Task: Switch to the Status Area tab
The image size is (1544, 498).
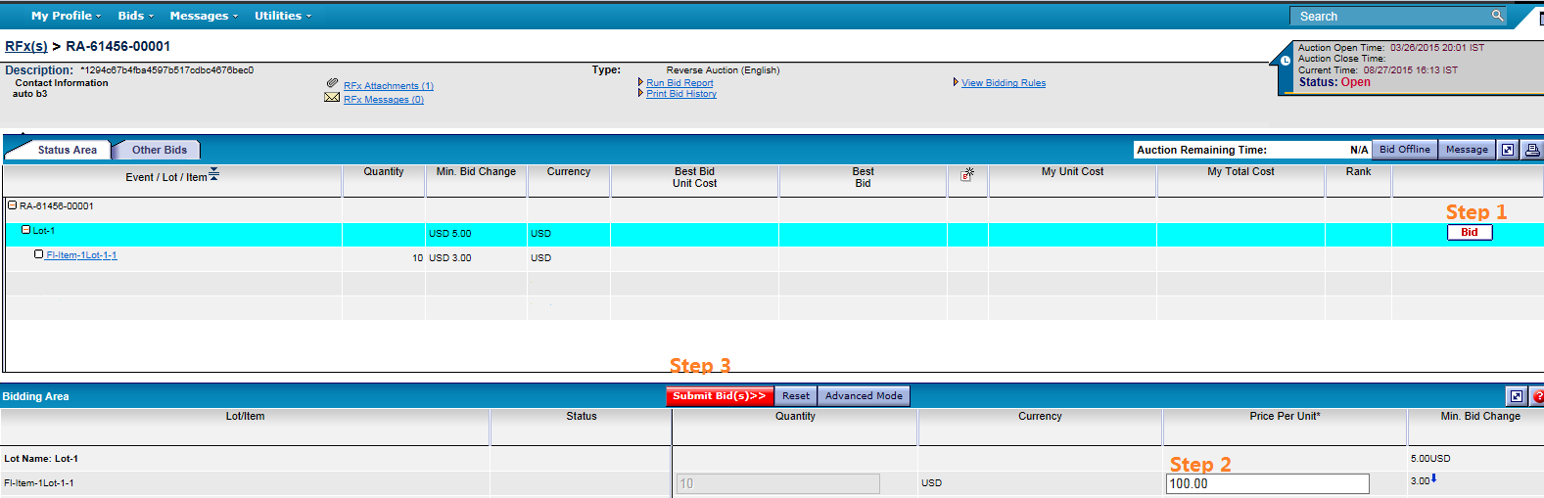Action: [x=68, y=150]
